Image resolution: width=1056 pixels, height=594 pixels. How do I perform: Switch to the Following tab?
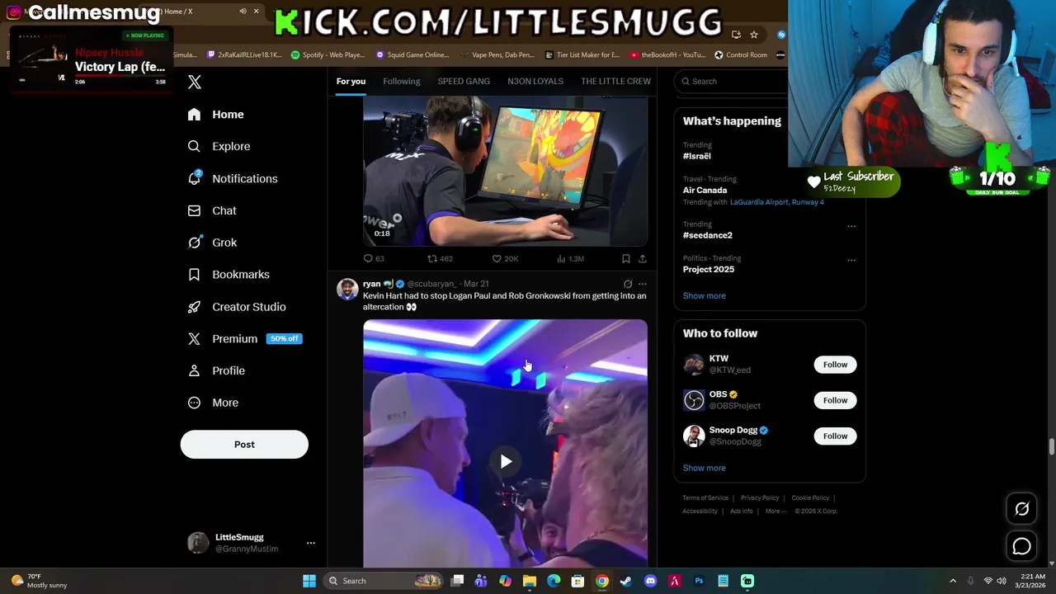[401, 81]
